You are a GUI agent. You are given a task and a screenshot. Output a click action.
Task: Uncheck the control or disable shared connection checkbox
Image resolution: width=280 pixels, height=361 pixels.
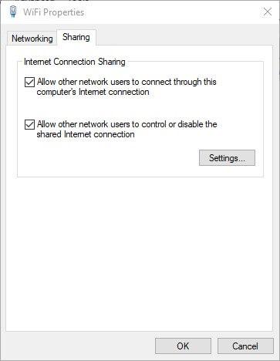tap(29, 125)
